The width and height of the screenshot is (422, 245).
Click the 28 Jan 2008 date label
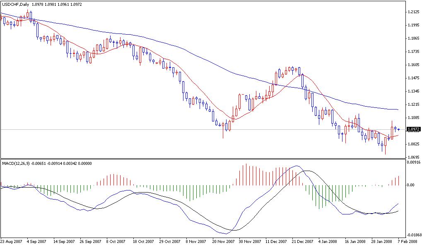(x=382, y=242)
